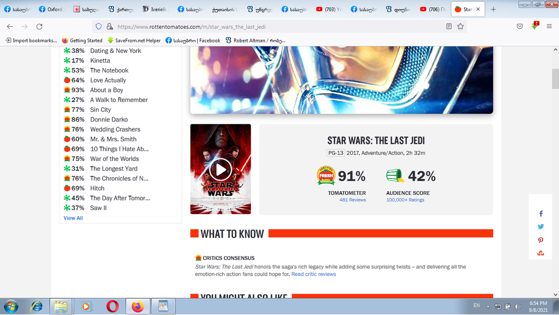Open the Hitch movie link

(x=97, y=188)
